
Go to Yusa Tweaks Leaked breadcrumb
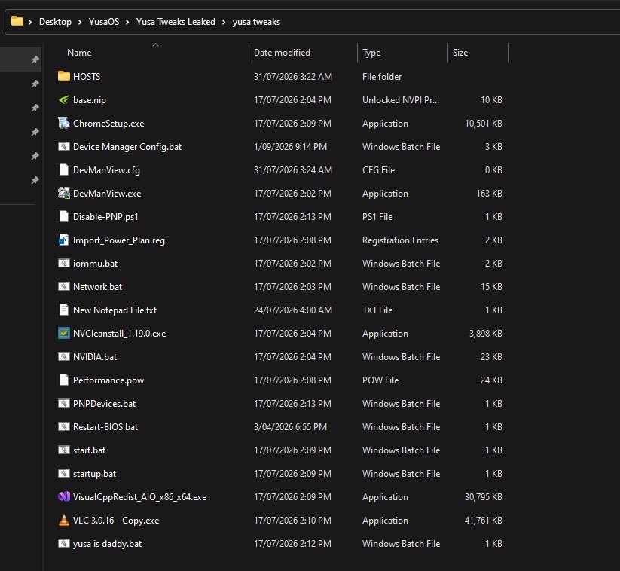pyautogui.click(x=176, y=22)
